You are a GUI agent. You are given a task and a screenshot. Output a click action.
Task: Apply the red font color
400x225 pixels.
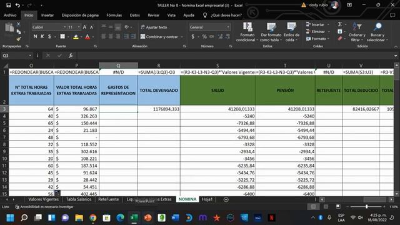87,37
